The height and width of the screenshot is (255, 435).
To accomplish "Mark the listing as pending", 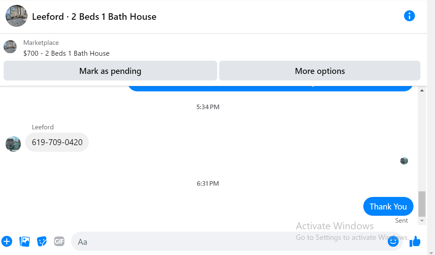I will [x=110, y=71].
